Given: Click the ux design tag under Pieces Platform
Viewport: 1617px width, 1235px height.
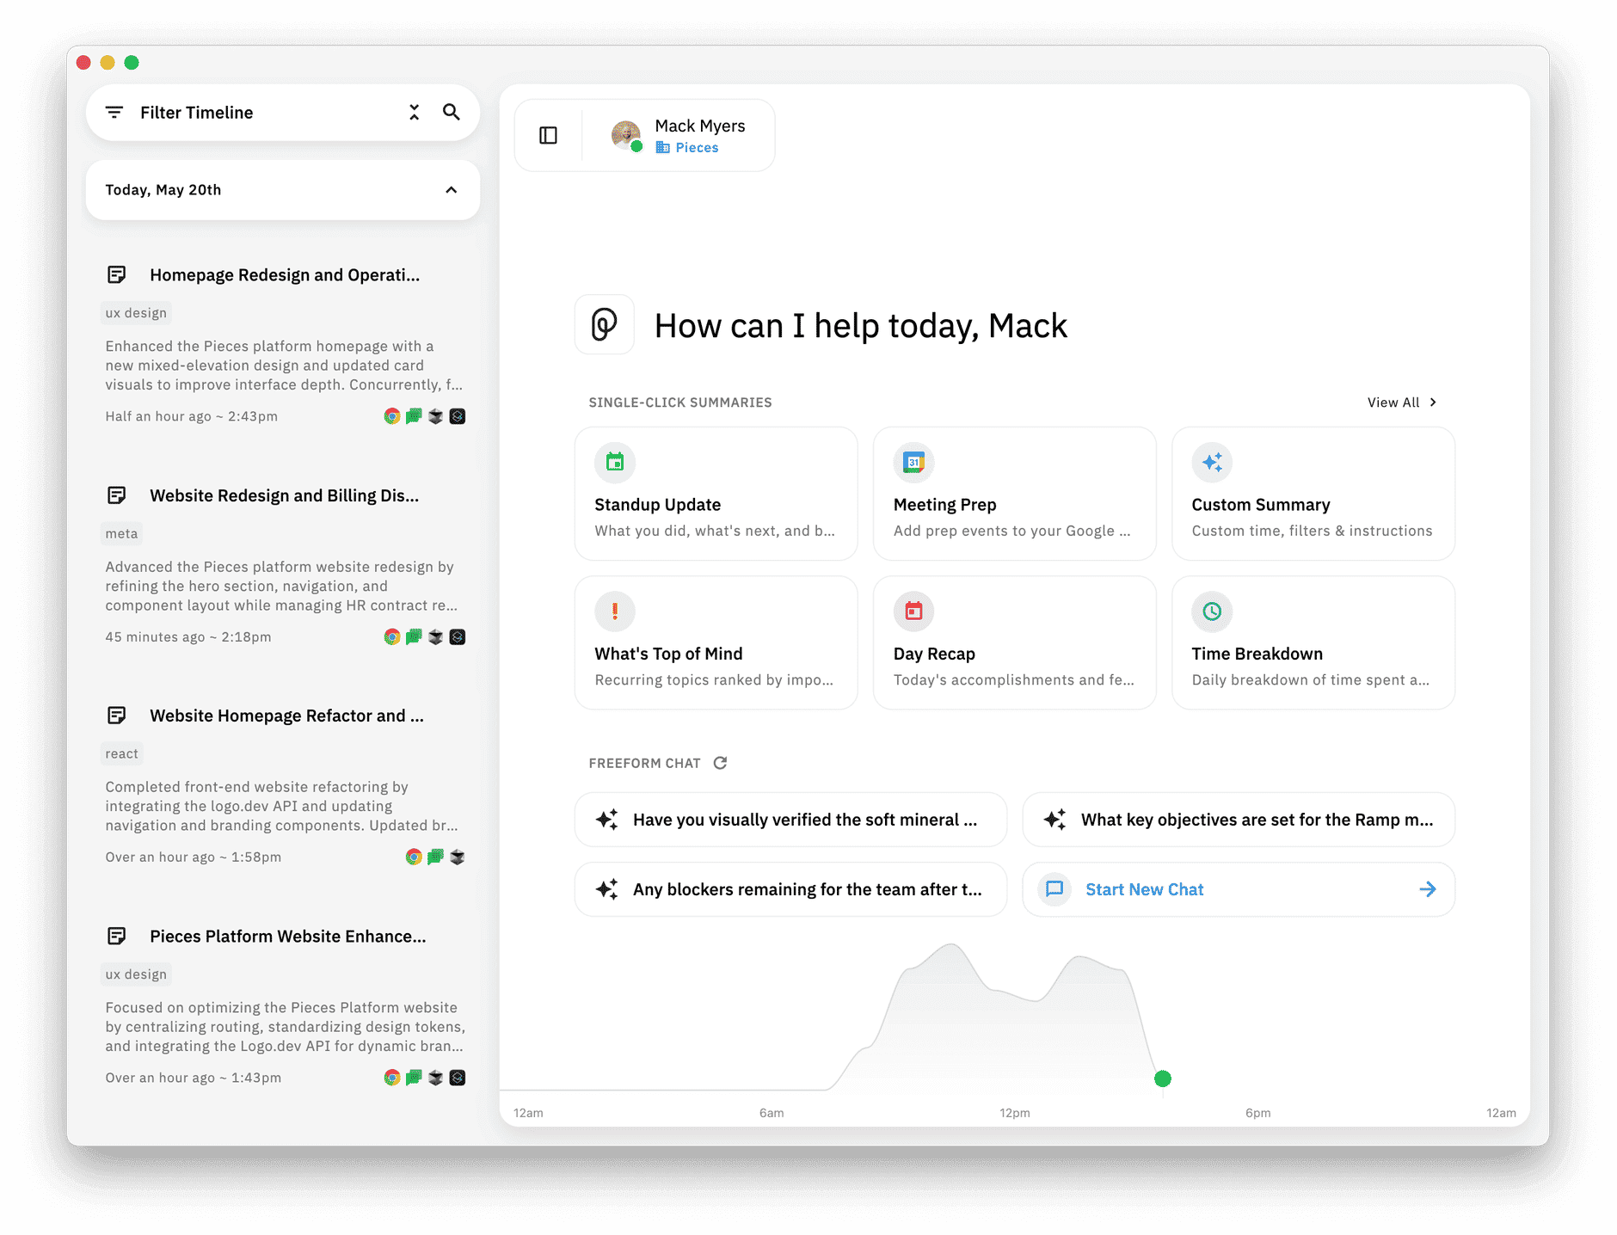Looking at the screenshot, I should point(136,974).
